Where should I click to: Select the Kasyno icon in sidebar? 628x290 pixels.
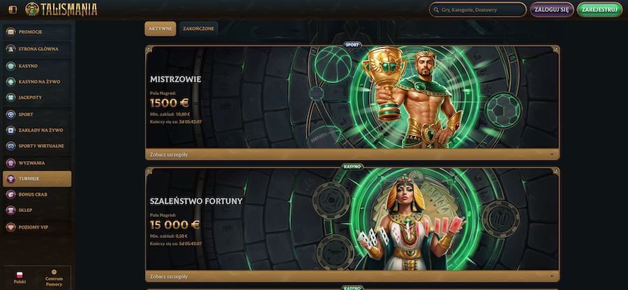pyautogui.click(x=10, y=66)
